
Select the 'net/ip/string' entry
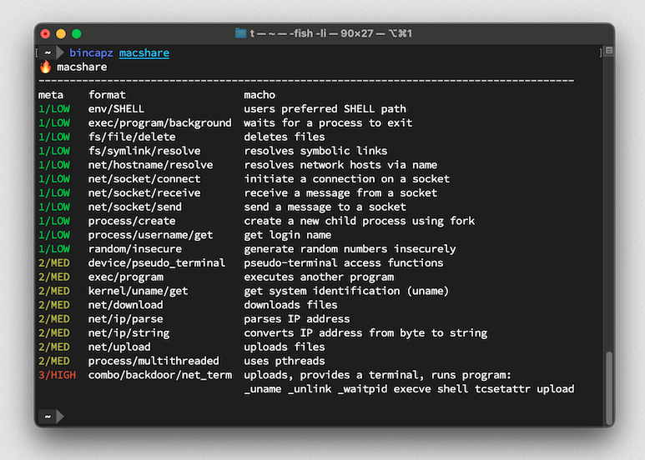pyautogui.click(x=128, y=332)
